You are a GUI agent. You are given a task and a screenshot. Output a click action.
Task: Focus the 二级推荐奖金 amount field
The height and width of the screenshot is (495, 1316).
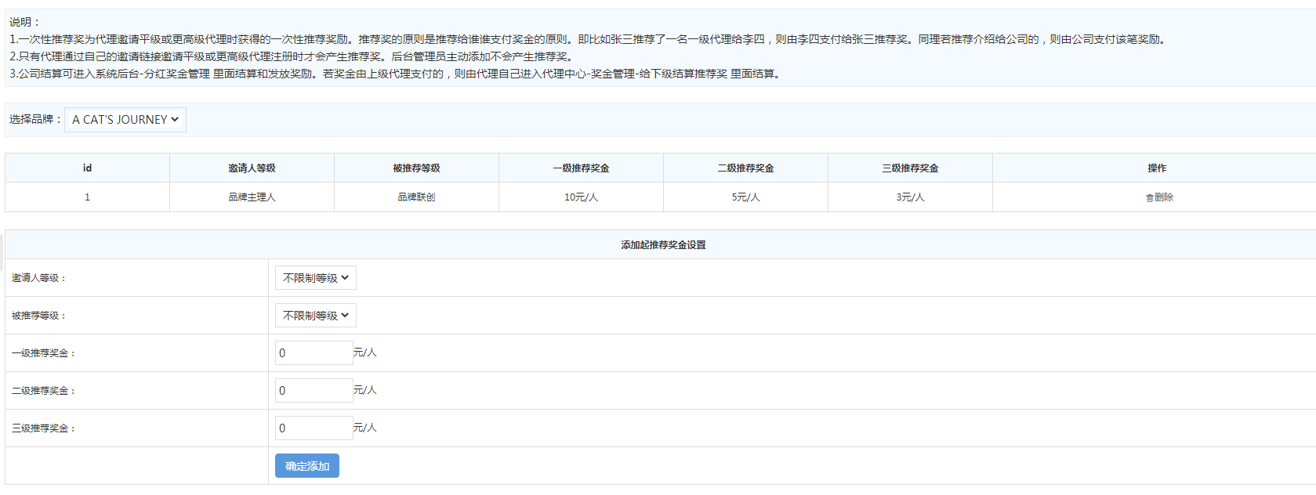coord(314,391)
